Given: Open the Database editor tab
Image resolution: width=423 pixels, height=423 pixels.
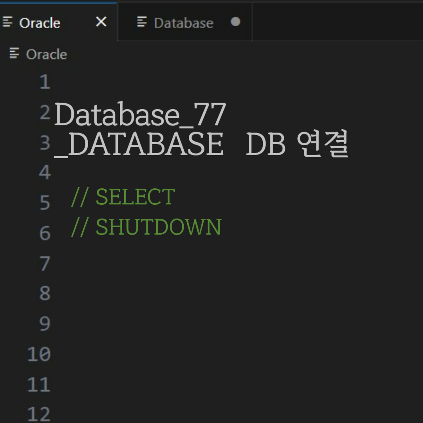Looking at the screenshot, I should [x=185, y=22].
